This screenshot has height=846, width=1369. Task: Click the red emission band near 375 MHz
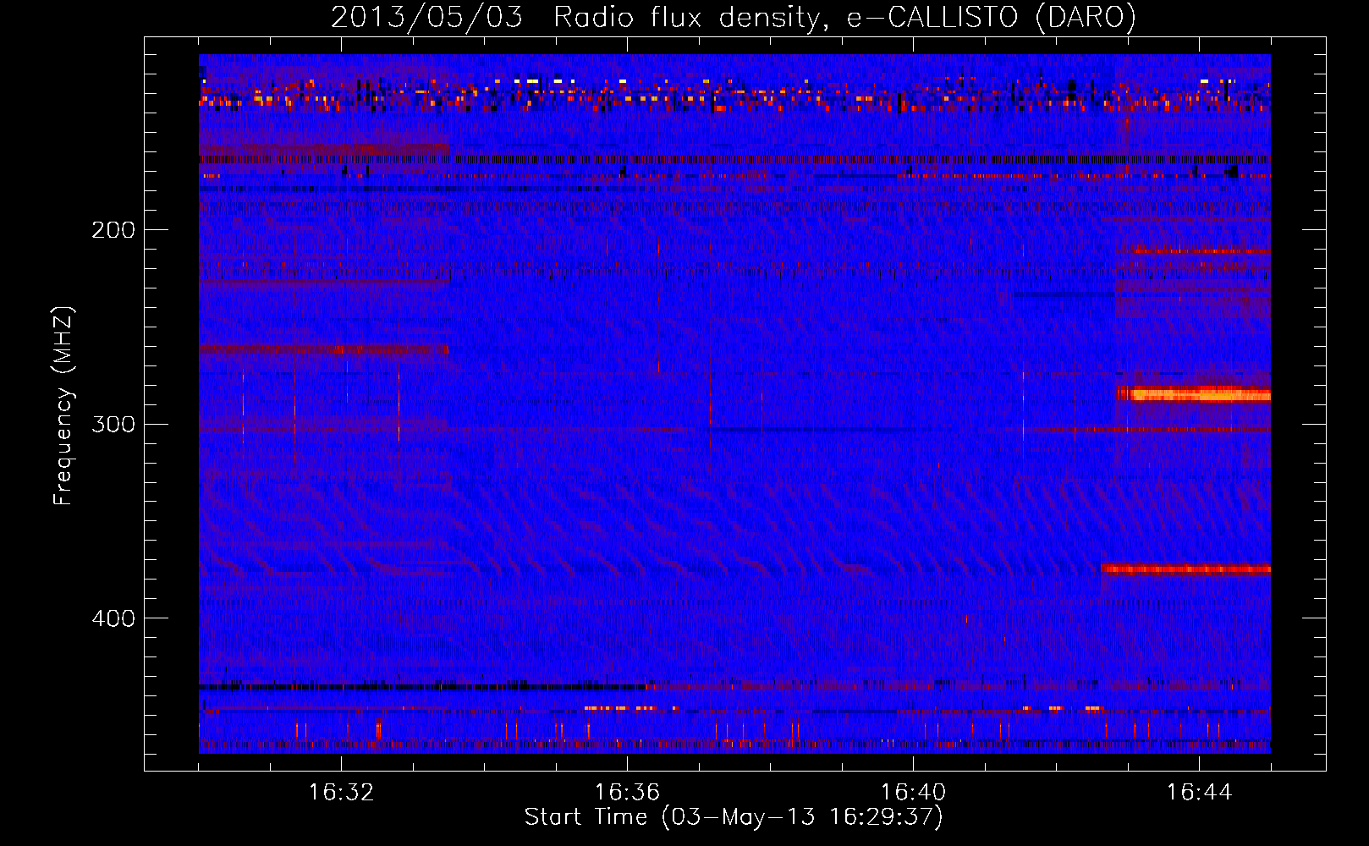click(x=1186, y=569)
